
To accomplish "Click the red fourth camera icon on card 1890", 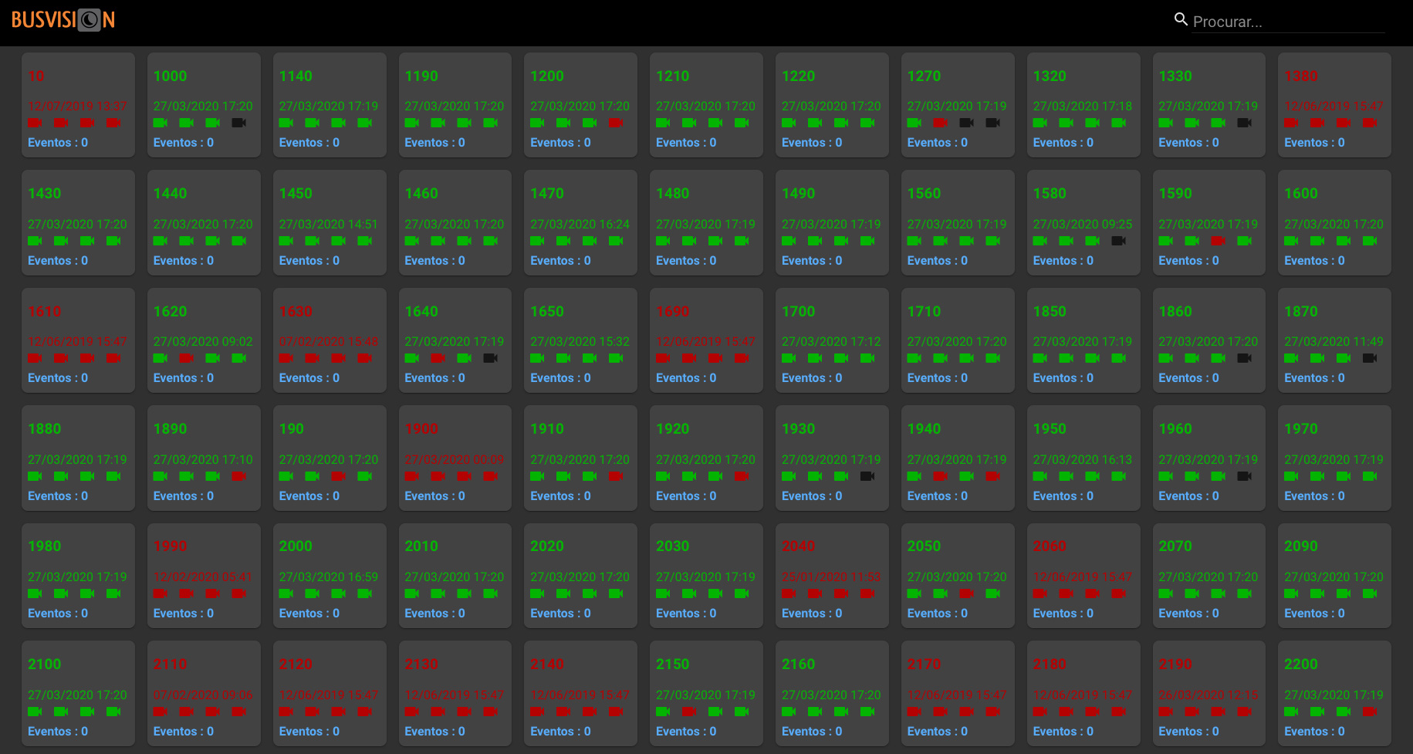I will point(239,476).
